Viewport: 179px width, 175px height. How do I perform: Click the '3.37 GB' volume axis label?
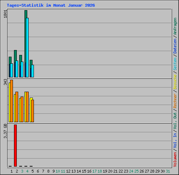[x=5, y=131]
